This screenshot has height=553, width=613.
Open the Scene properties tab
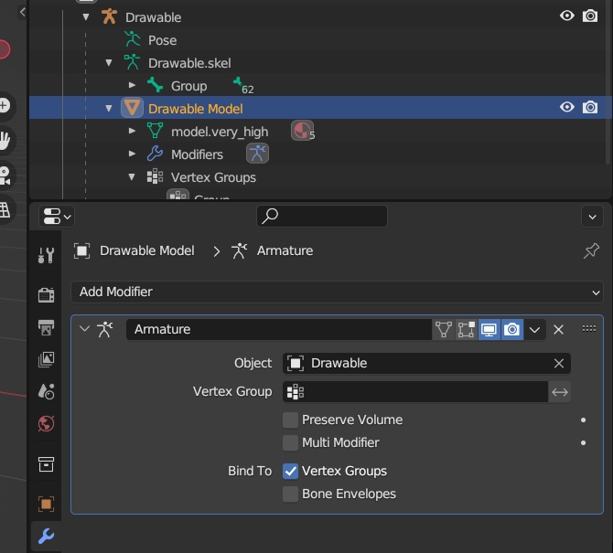click(46, 391)
